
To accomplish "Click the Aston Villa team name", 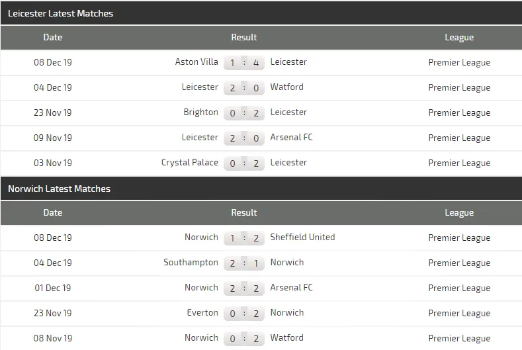I will click(x=196, y=62).
